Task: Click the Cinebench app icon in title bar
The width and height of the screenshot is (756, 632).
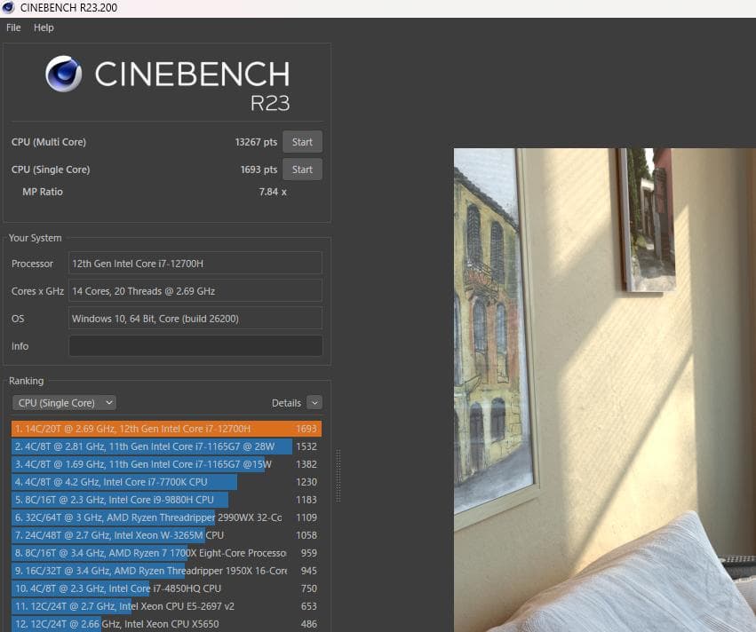Action: pyautogui.click(x=8, y=8)
